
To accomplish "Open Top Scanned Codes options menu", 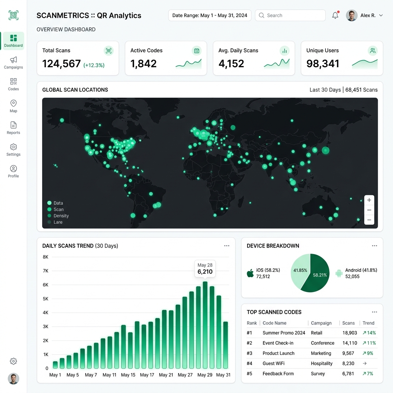I will (x=375, y=312).
